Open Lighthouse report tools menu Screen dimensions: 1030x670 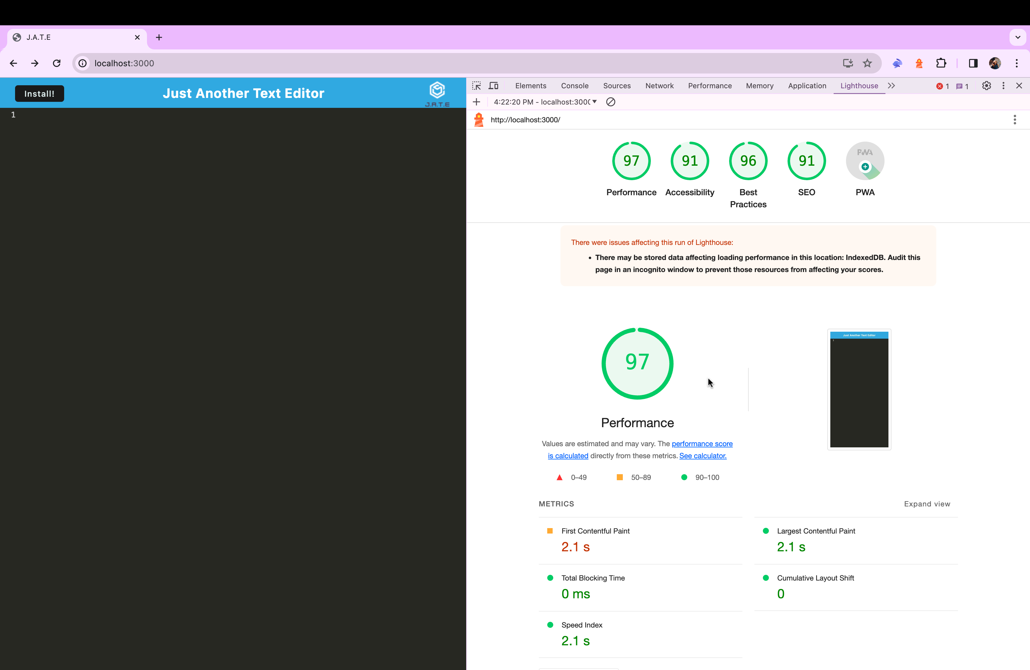(x=1014, y=120)
